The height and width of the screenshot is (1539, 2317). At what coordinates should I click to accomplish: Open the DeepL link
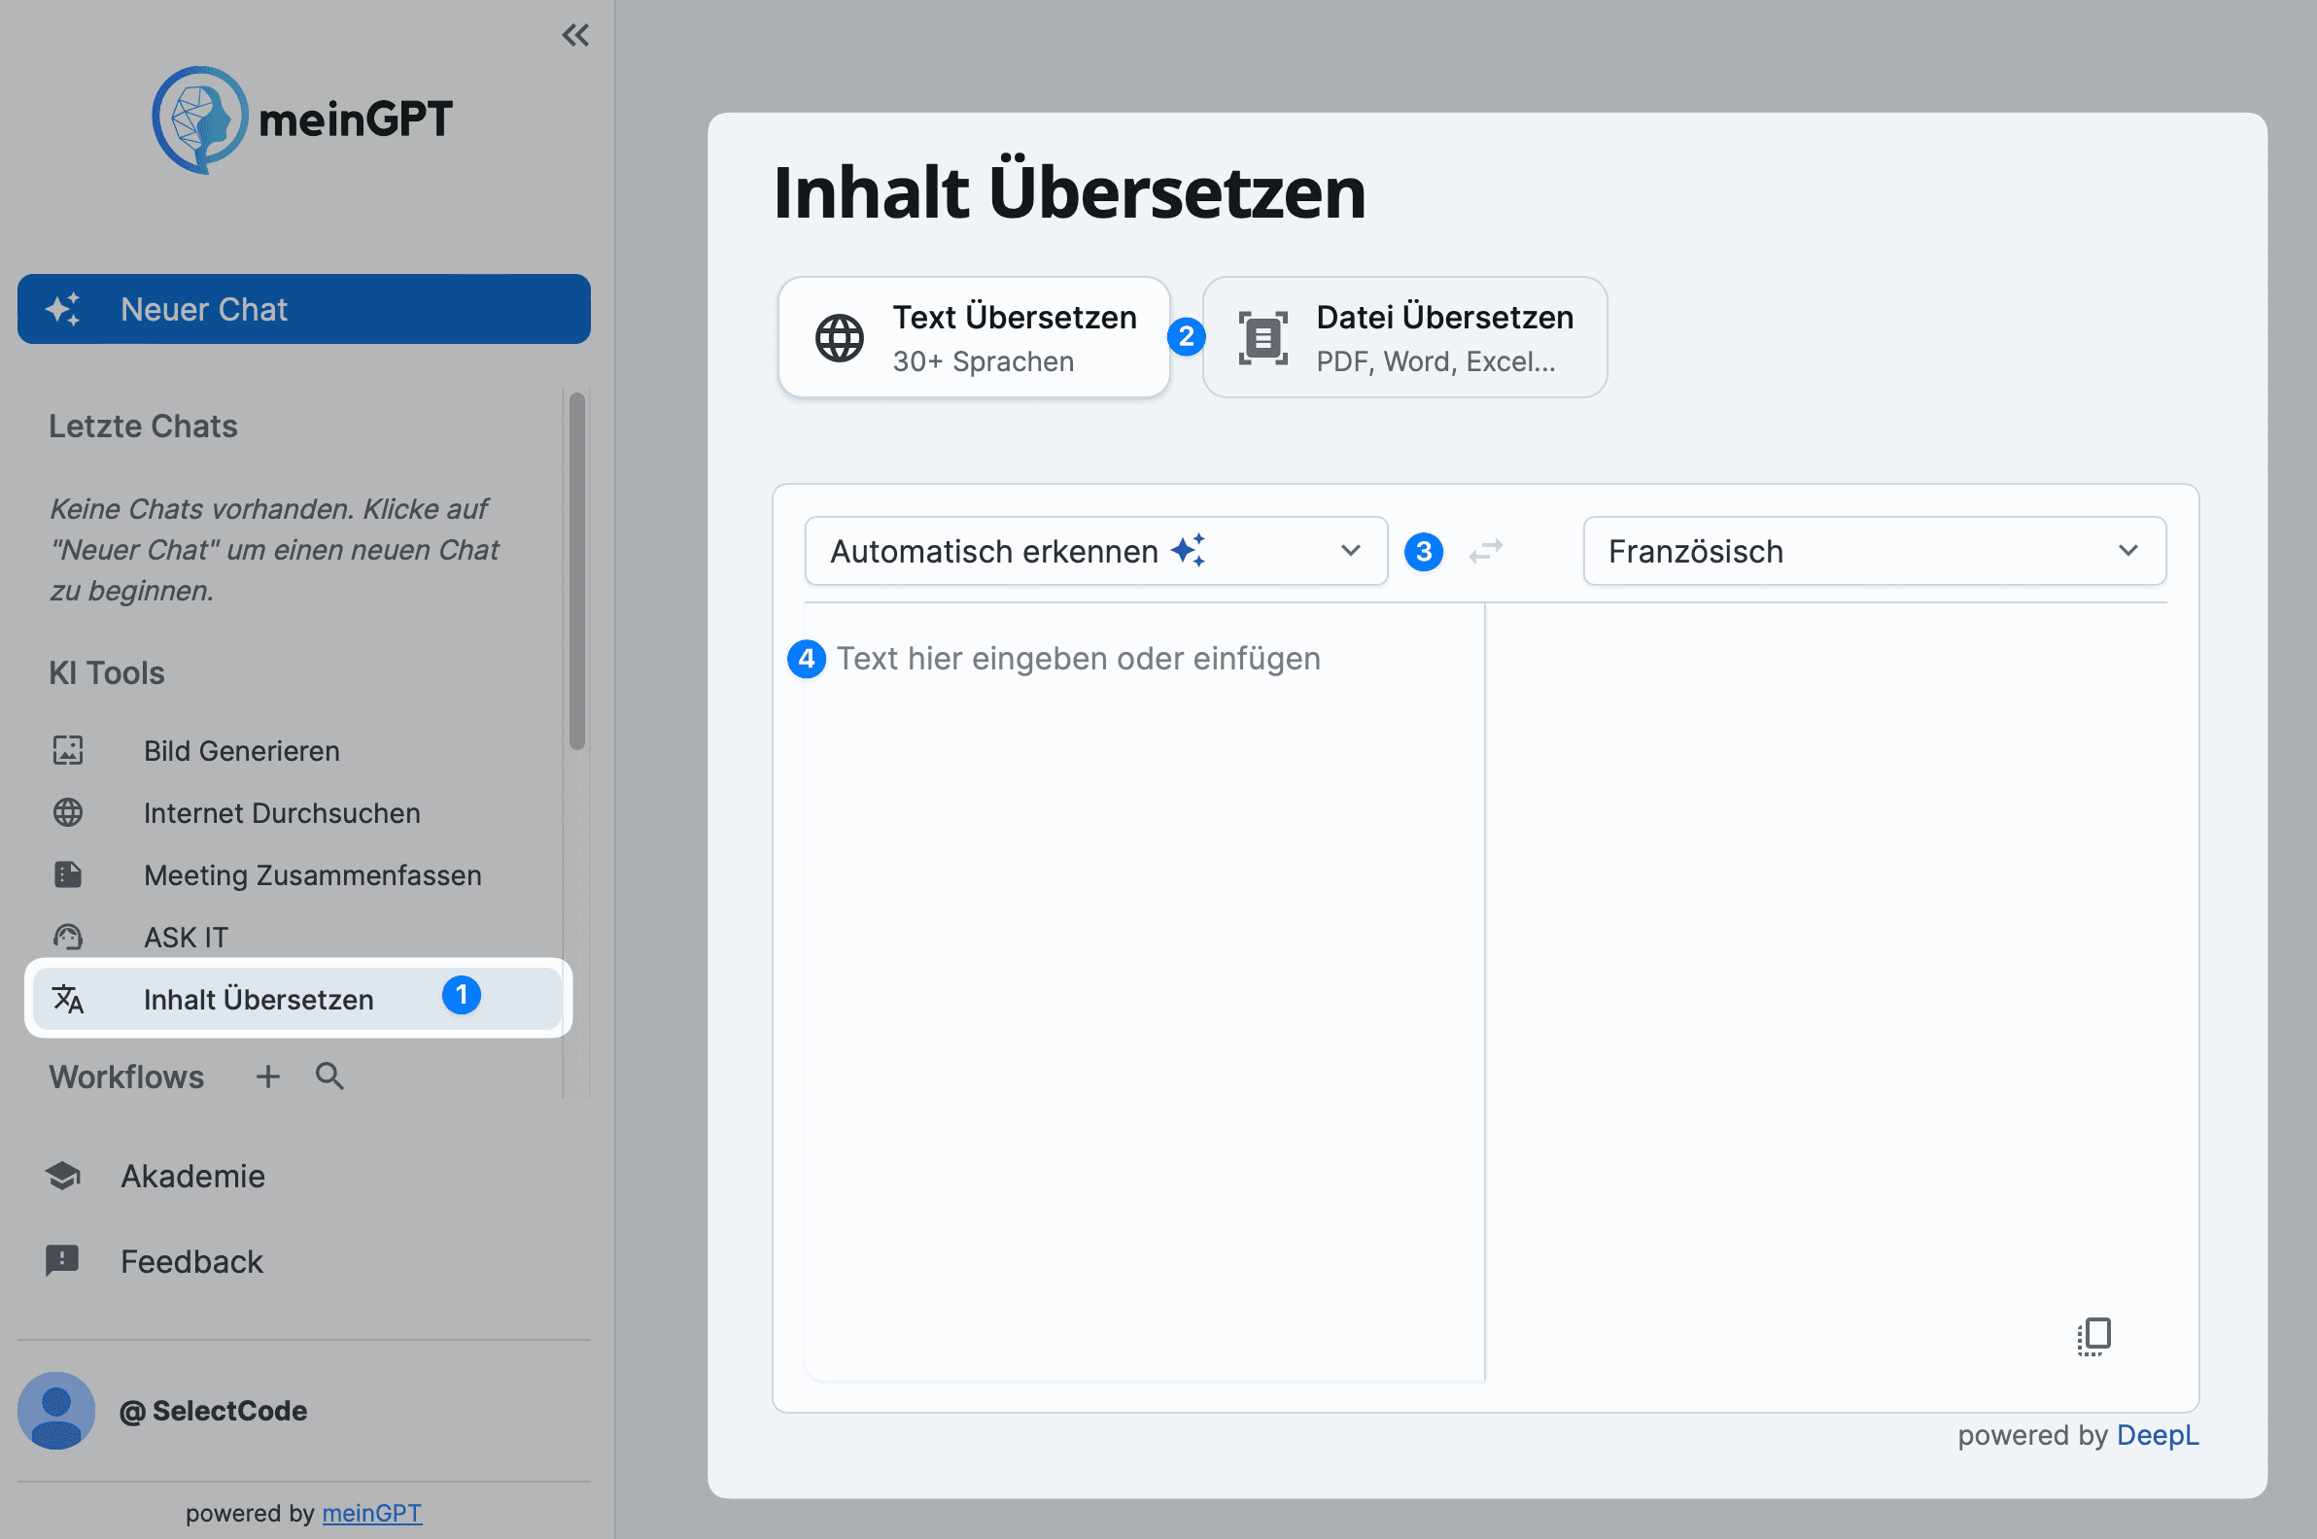coord(2157,1435)
